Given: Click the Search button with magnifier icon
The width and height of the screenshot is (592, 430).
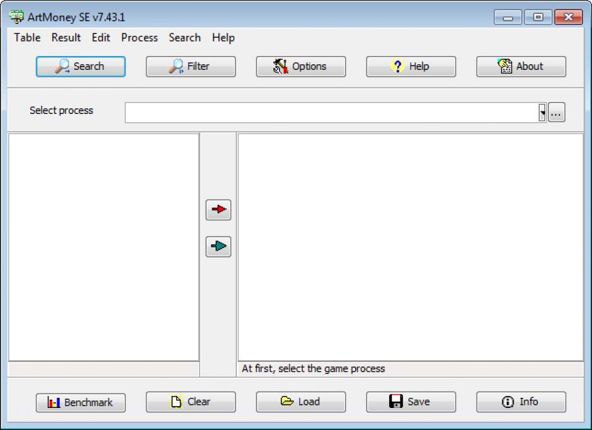Looking at the screenshot, I should pos(81,67).
